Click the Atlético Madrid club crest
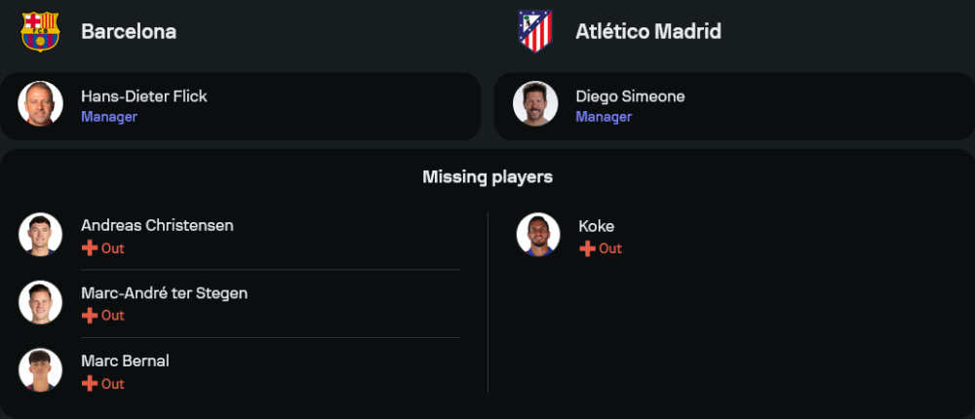Screen dimensions: 975x419 click(534, 31)
